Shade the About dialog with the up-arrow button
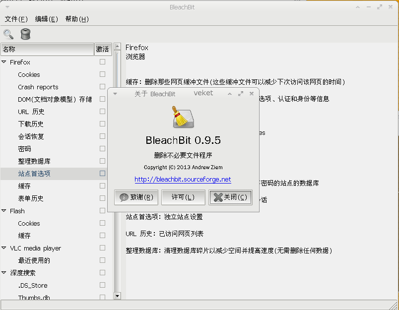The image size is (399, 310). [x=230, y=94]
